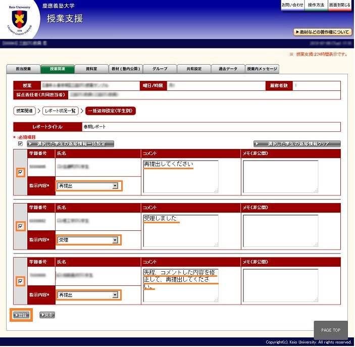
Task: Open 教材などの著作権について notice
Action: 322,32
